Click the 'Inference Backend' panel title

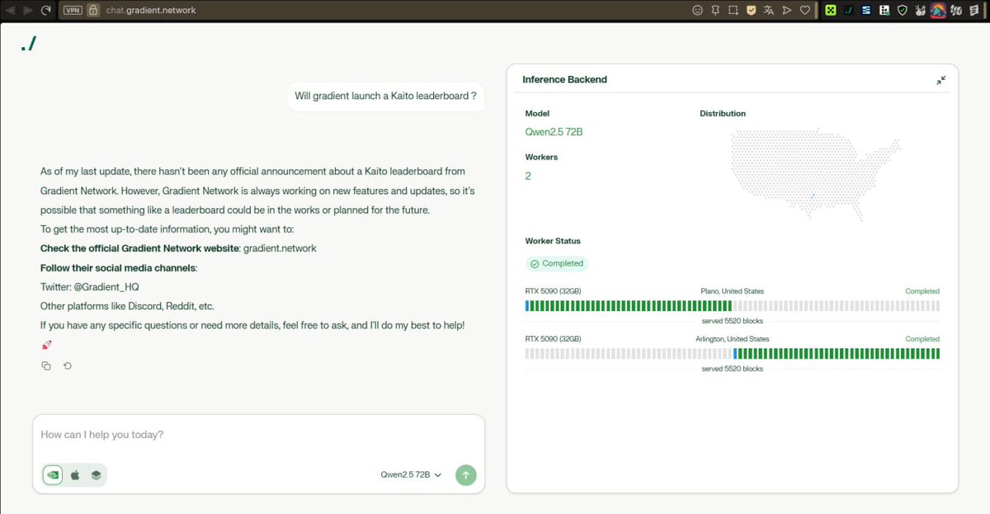point(564,80)
